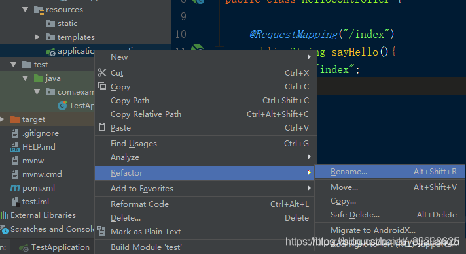Viewport: 466px width, 254px height.
Task: Open the New submenu arrow
Action: [x=309, y=57]
